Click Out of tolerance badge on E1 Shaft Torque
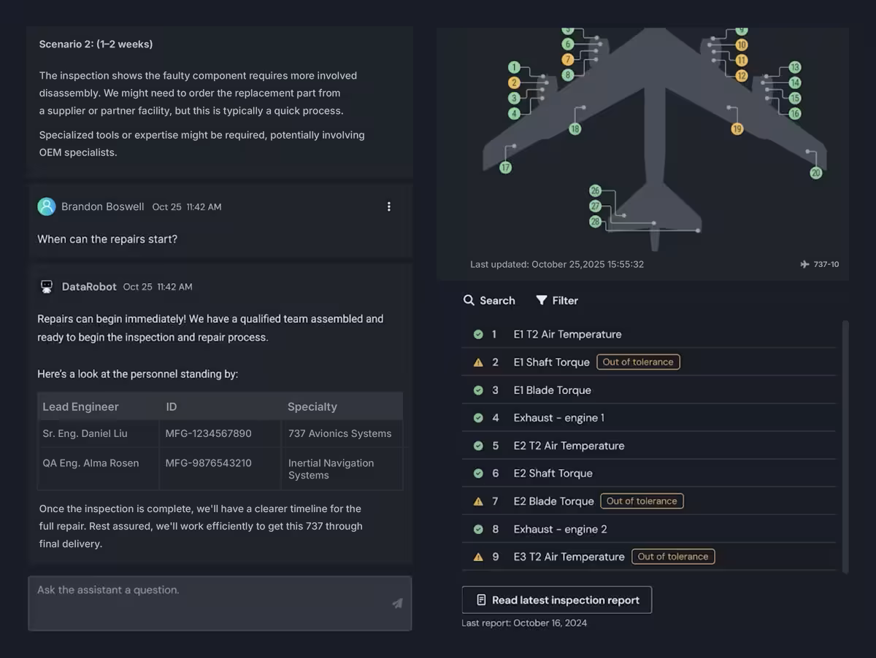The width and height of the screenshot is (876, 658). click(x=638, y=362)
